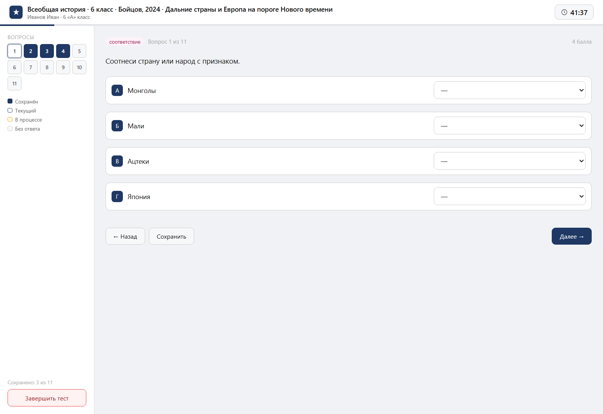Open the answer dropdown for Монголы
Image resolution: width=603 pixels, height=414 pixels.
510,90
